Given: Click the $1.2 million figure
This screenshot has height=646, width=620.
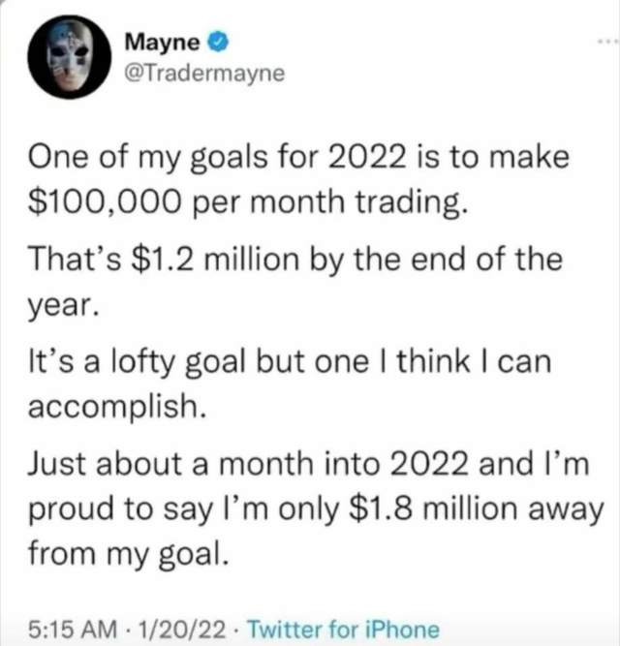Looking at the screenshot, I should pyautogui.click(x=209, y=261).
